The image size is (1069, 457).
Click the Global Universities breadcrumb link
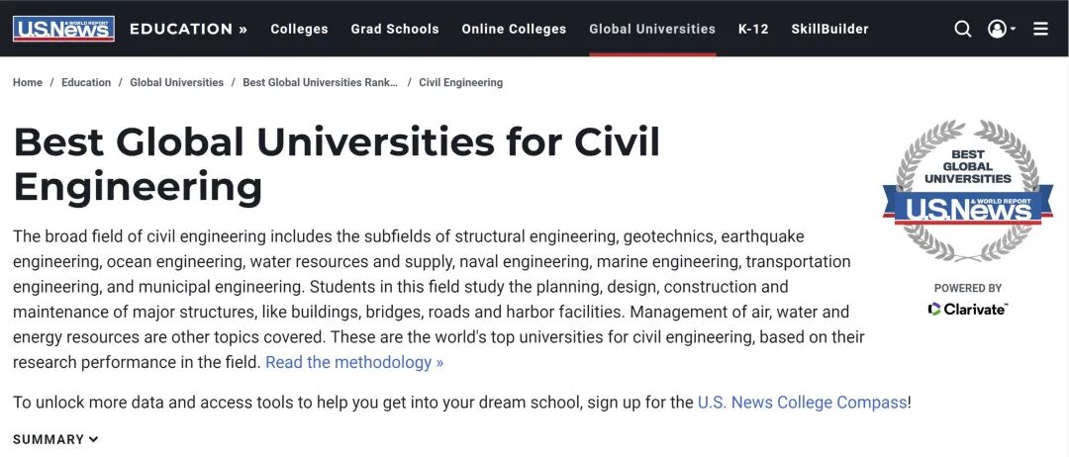coord(176,82)
